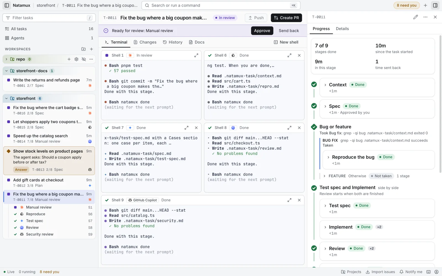
Task: Expand the repo workspace
Action: point(6,59)
